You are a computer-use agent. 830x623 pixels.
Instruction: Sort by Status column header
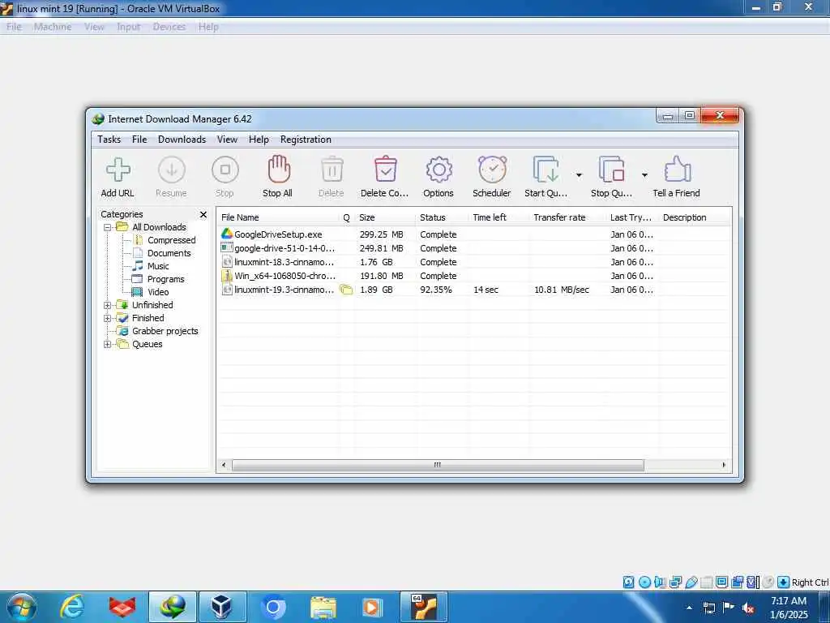(x=442, y=217)
